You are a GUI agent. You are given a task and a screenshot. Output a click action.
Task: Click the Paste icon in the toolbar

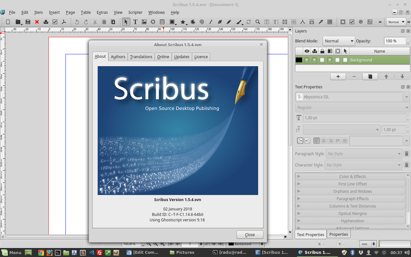(x=113, y=22)
